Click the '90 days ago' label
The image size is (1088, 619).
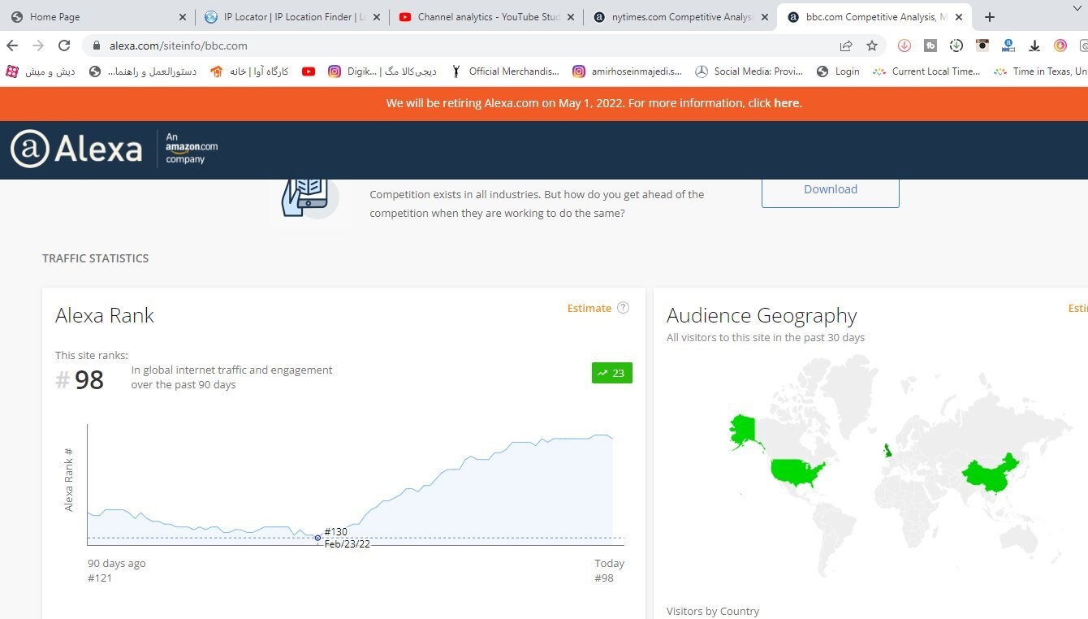(x=117, y=563)
